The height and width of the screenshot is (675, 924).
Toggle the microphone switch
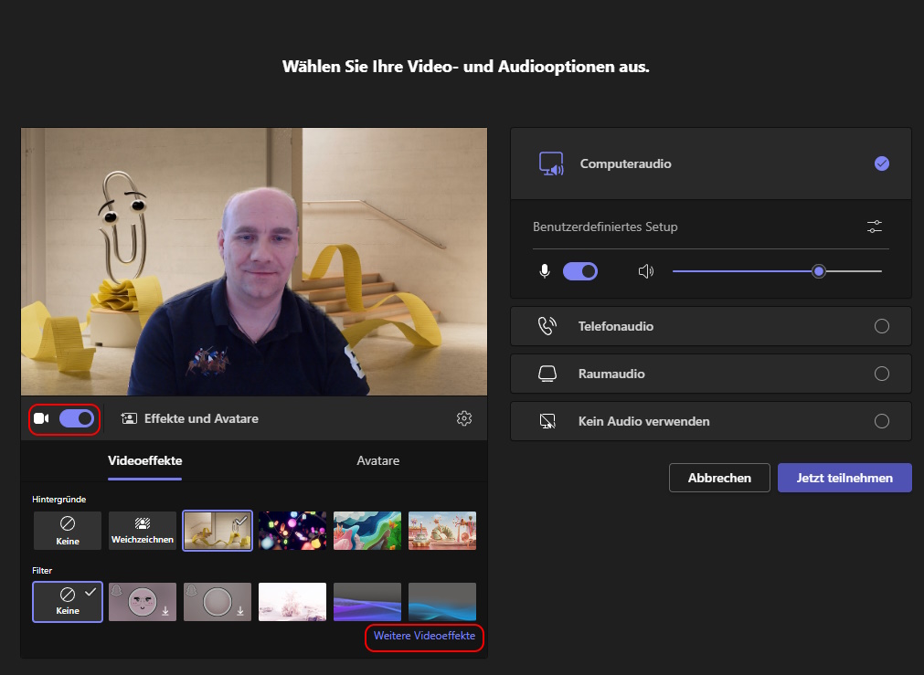point(580,271)
